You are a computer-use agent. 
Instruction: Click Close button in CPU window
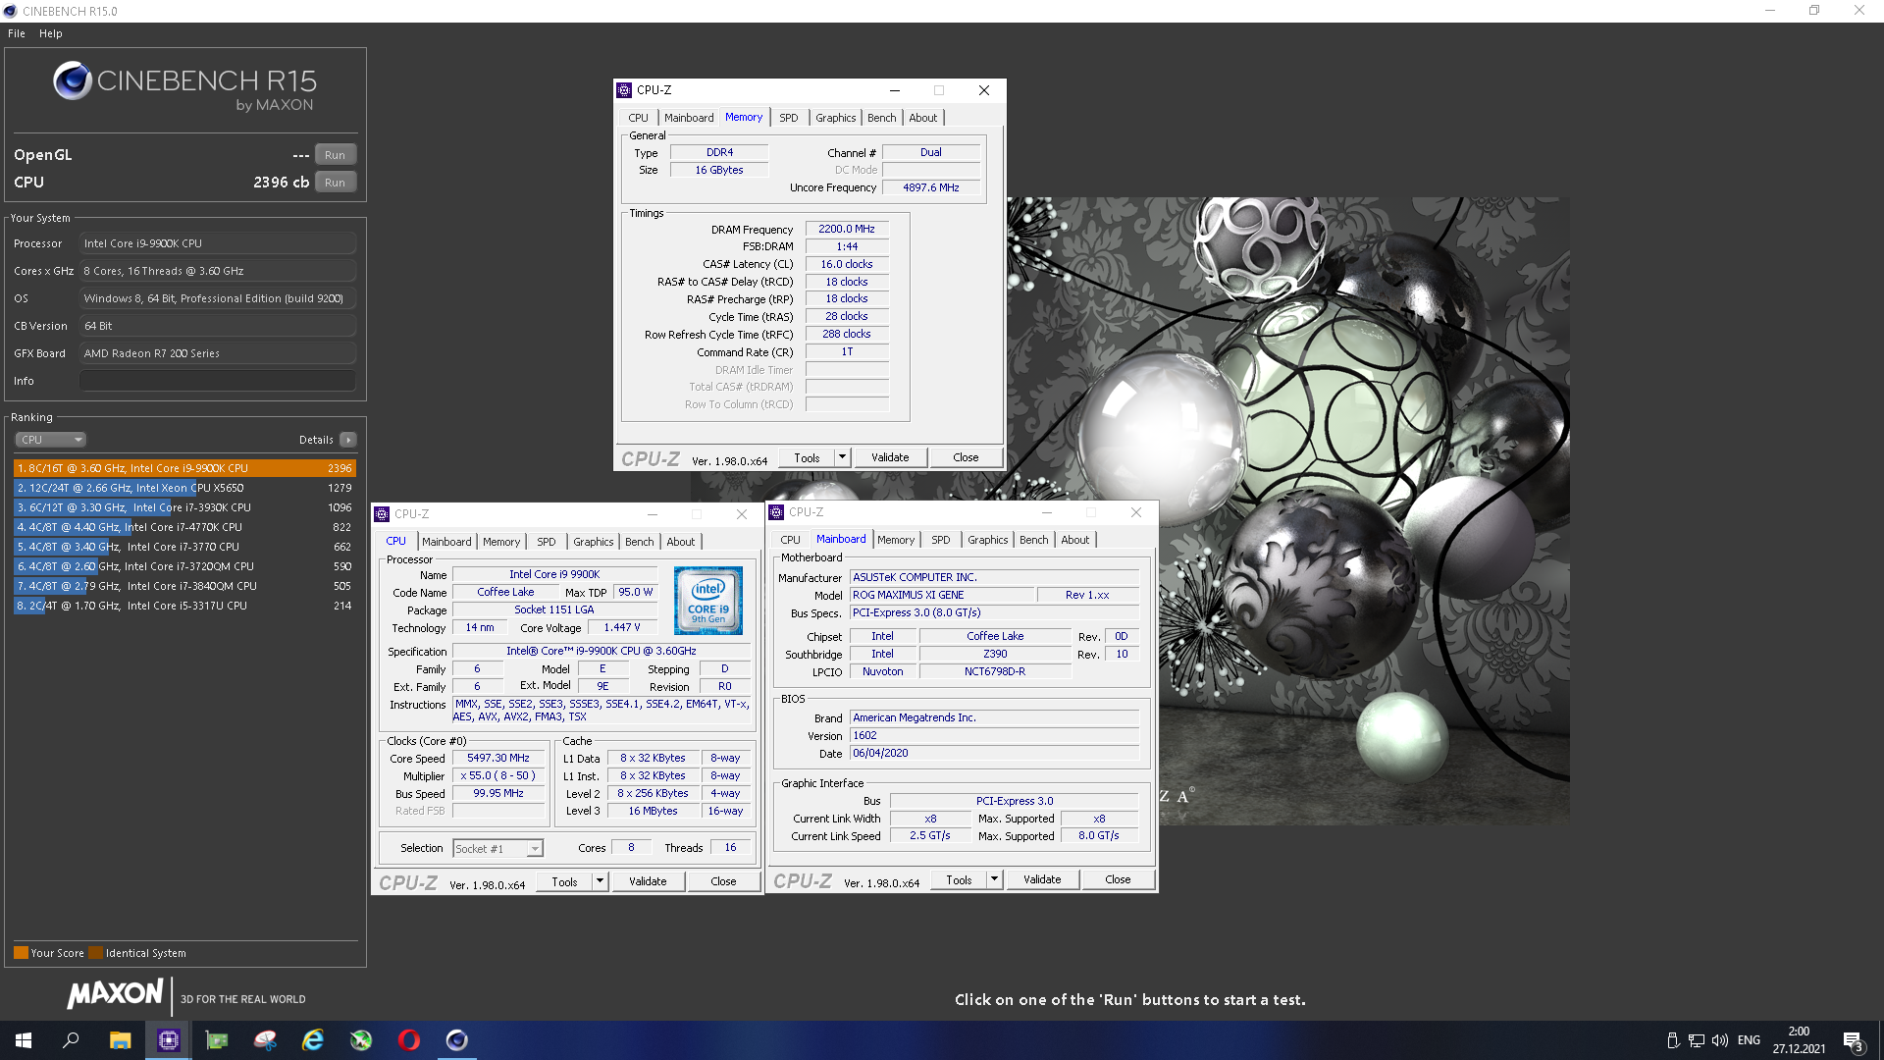pyautogui.click(x=723, y=881)
